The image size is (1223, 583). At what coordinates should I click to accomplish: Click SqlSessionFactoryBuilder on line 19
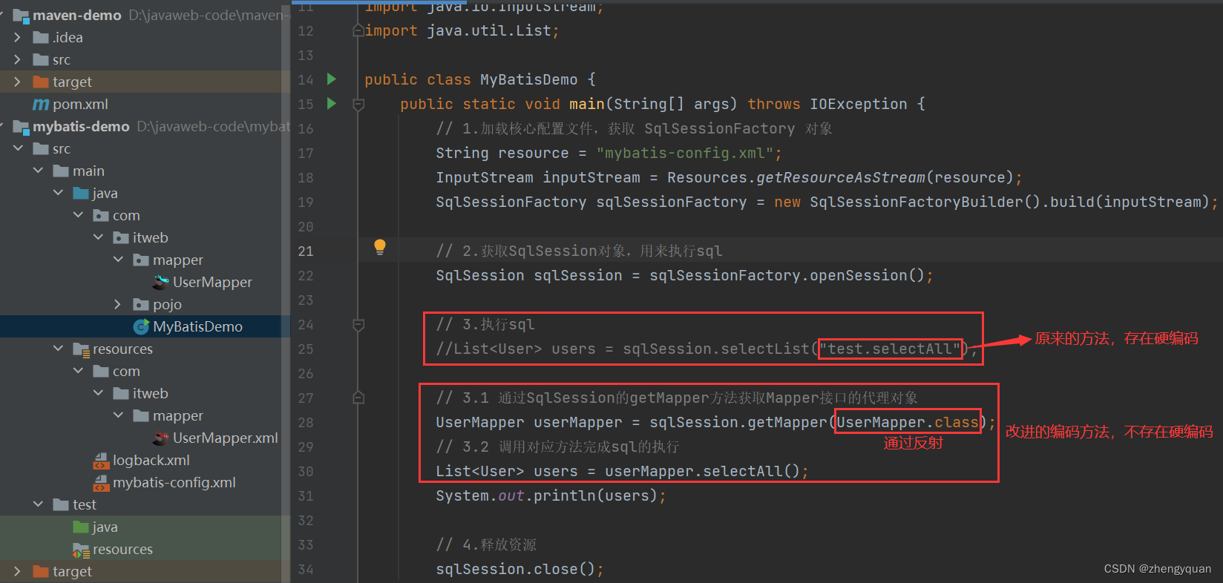(x=916, y=202)
